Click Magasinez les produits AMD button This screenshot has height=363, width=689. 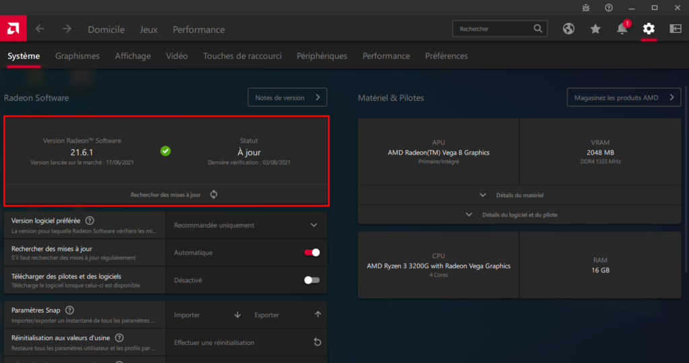(624, 97)
